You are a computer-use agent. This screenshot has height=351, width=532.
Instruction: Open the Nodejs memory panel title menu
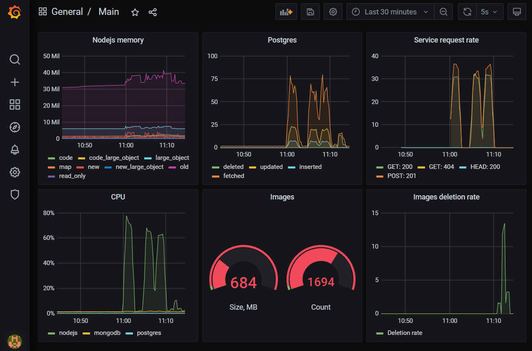tap(118, 40)
